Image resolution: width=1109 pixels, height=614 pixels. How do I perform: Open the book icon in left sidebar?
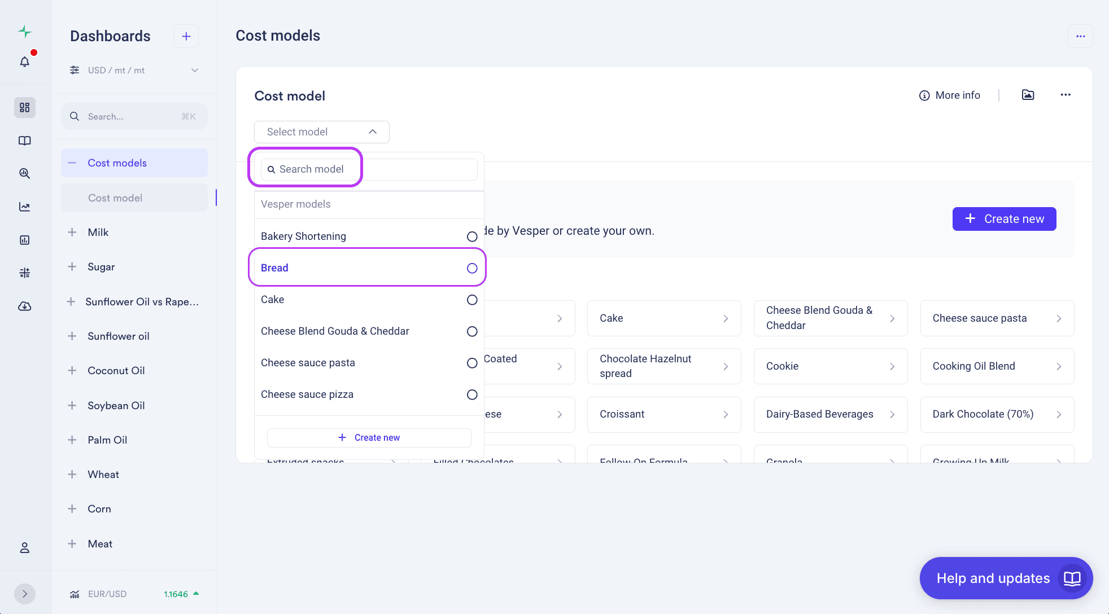click(25, 141)
